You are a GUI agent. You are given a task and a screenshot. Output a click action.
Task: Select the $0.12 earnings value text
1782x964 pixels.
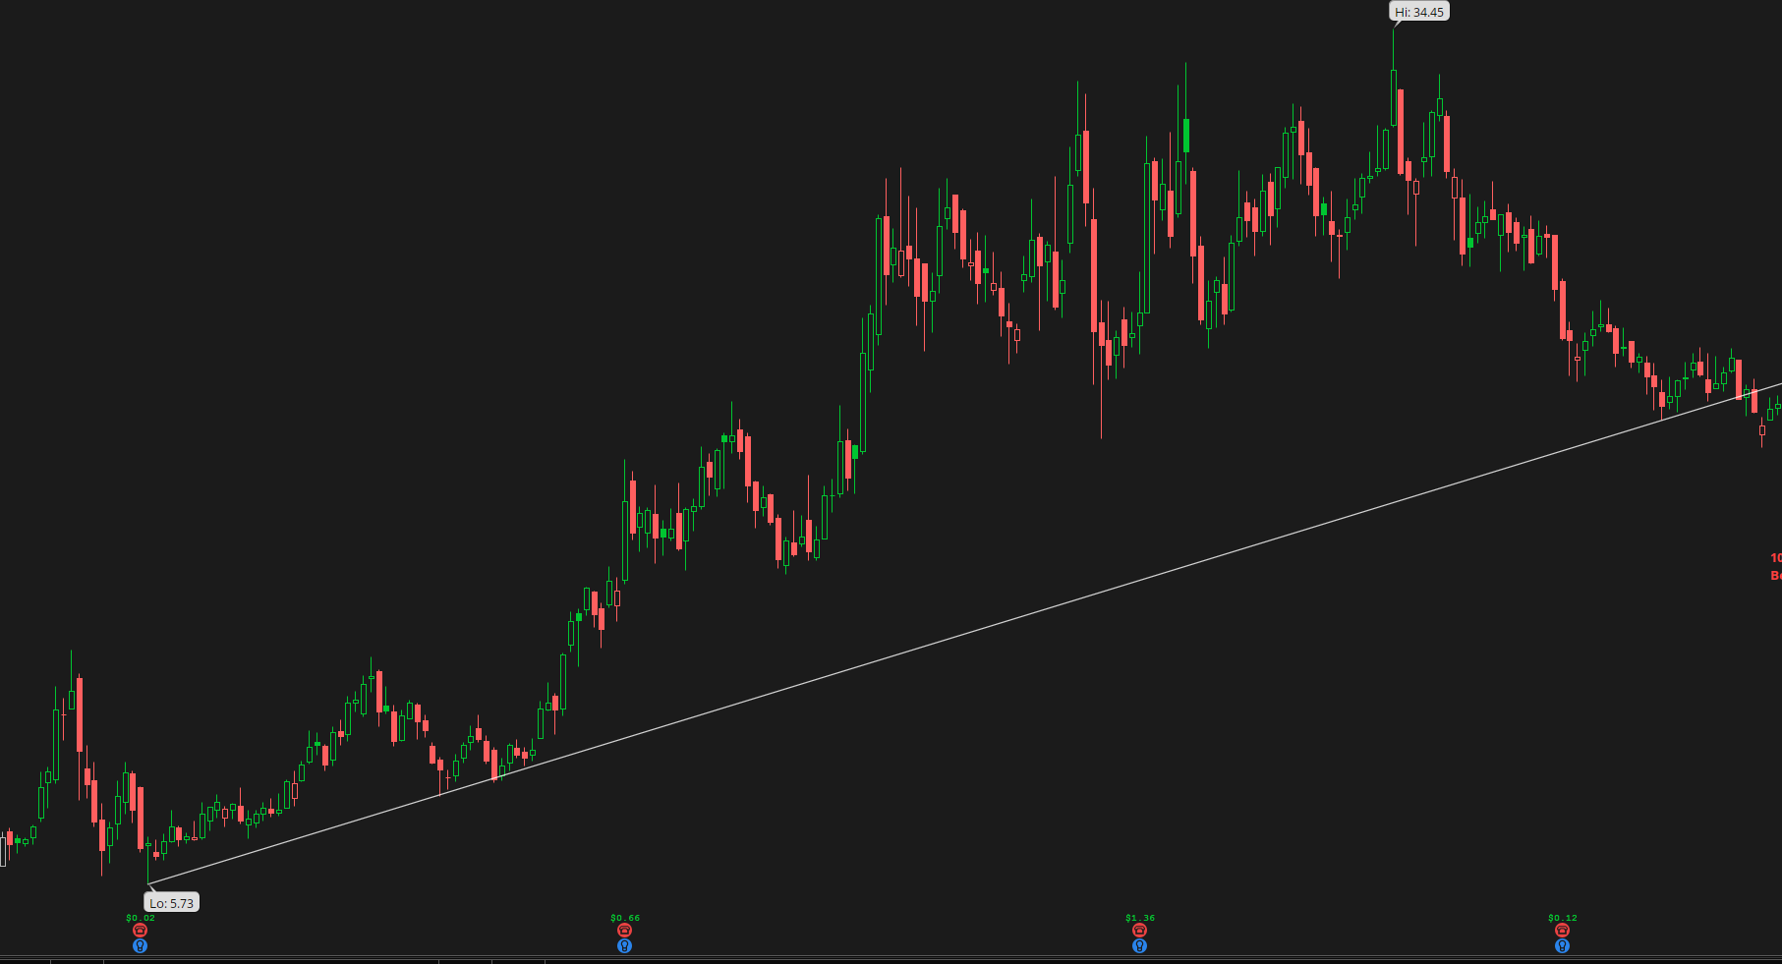(x=1563, y=918)
